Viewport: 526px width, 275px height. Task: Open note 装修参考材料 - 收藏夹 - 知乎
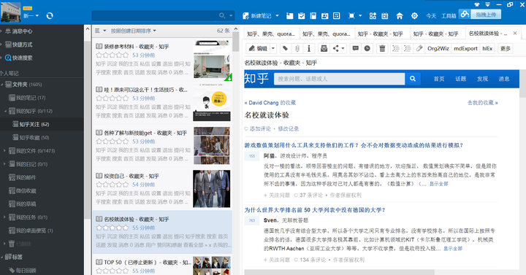162,59
